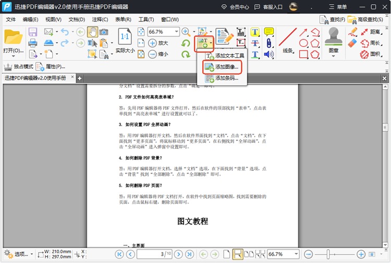This screenshot has width=391, height=263.
Task: Send the document by email envelope icon
Action: coord(48,32)
